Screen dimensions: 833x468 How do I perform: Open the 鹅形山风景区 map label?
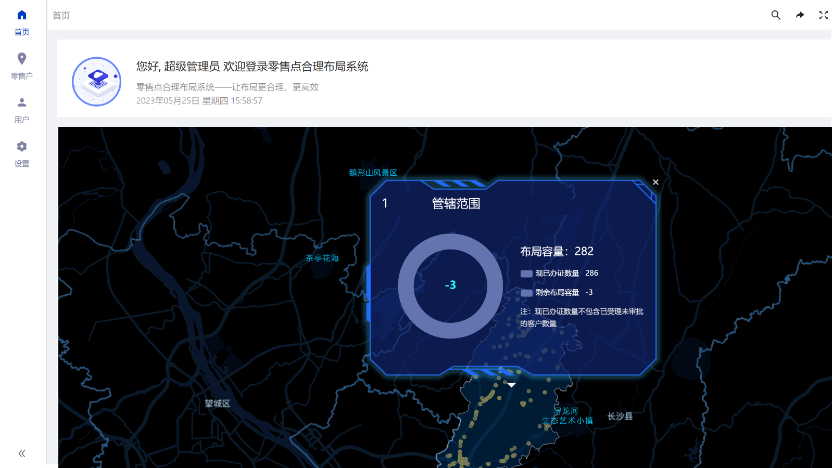coord(373,173)
